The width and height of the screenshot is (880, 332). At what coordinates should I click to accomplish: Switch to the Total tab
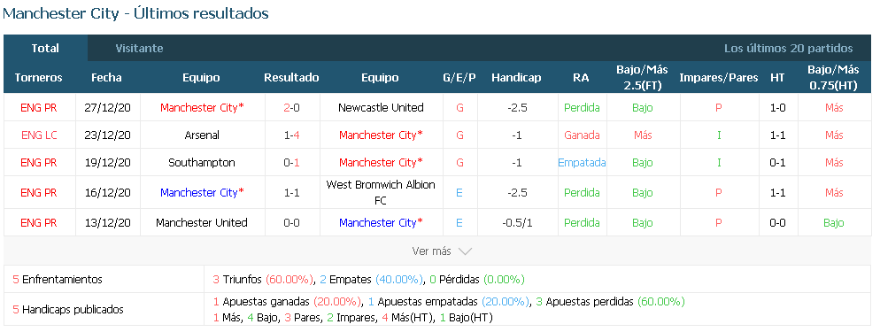45,48
